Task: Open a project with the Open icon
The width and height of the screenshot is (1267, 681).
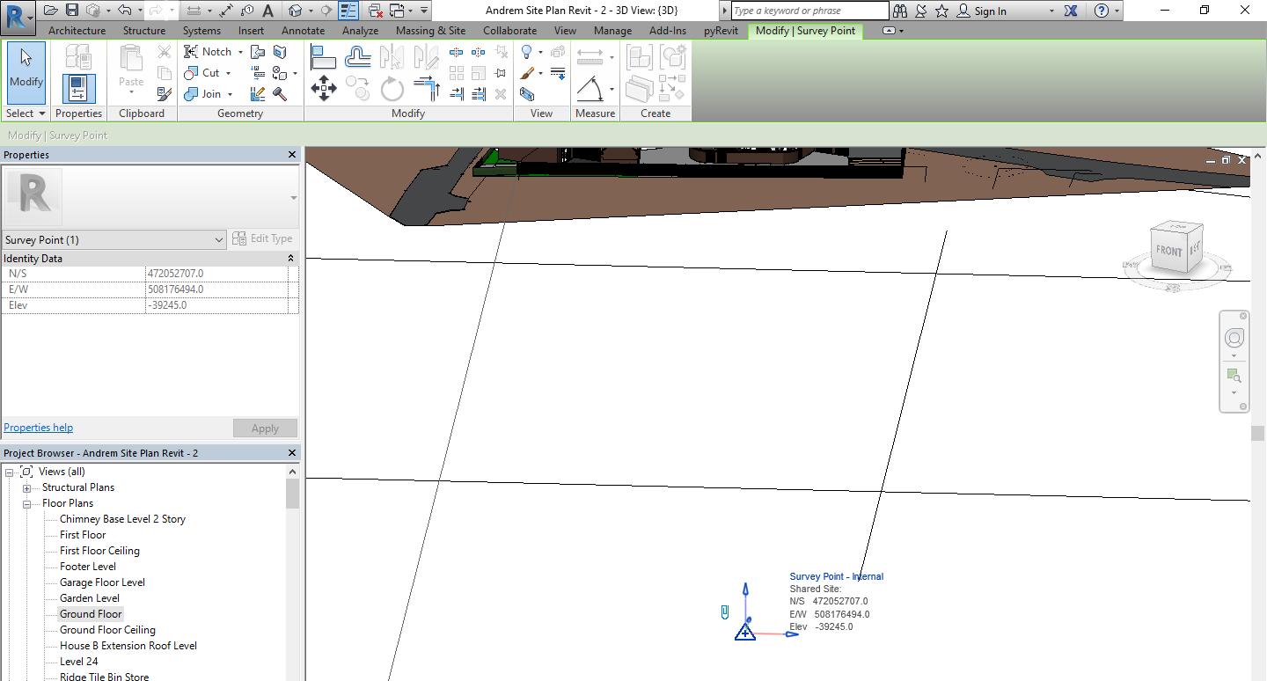Action: [x=50, y=11]
